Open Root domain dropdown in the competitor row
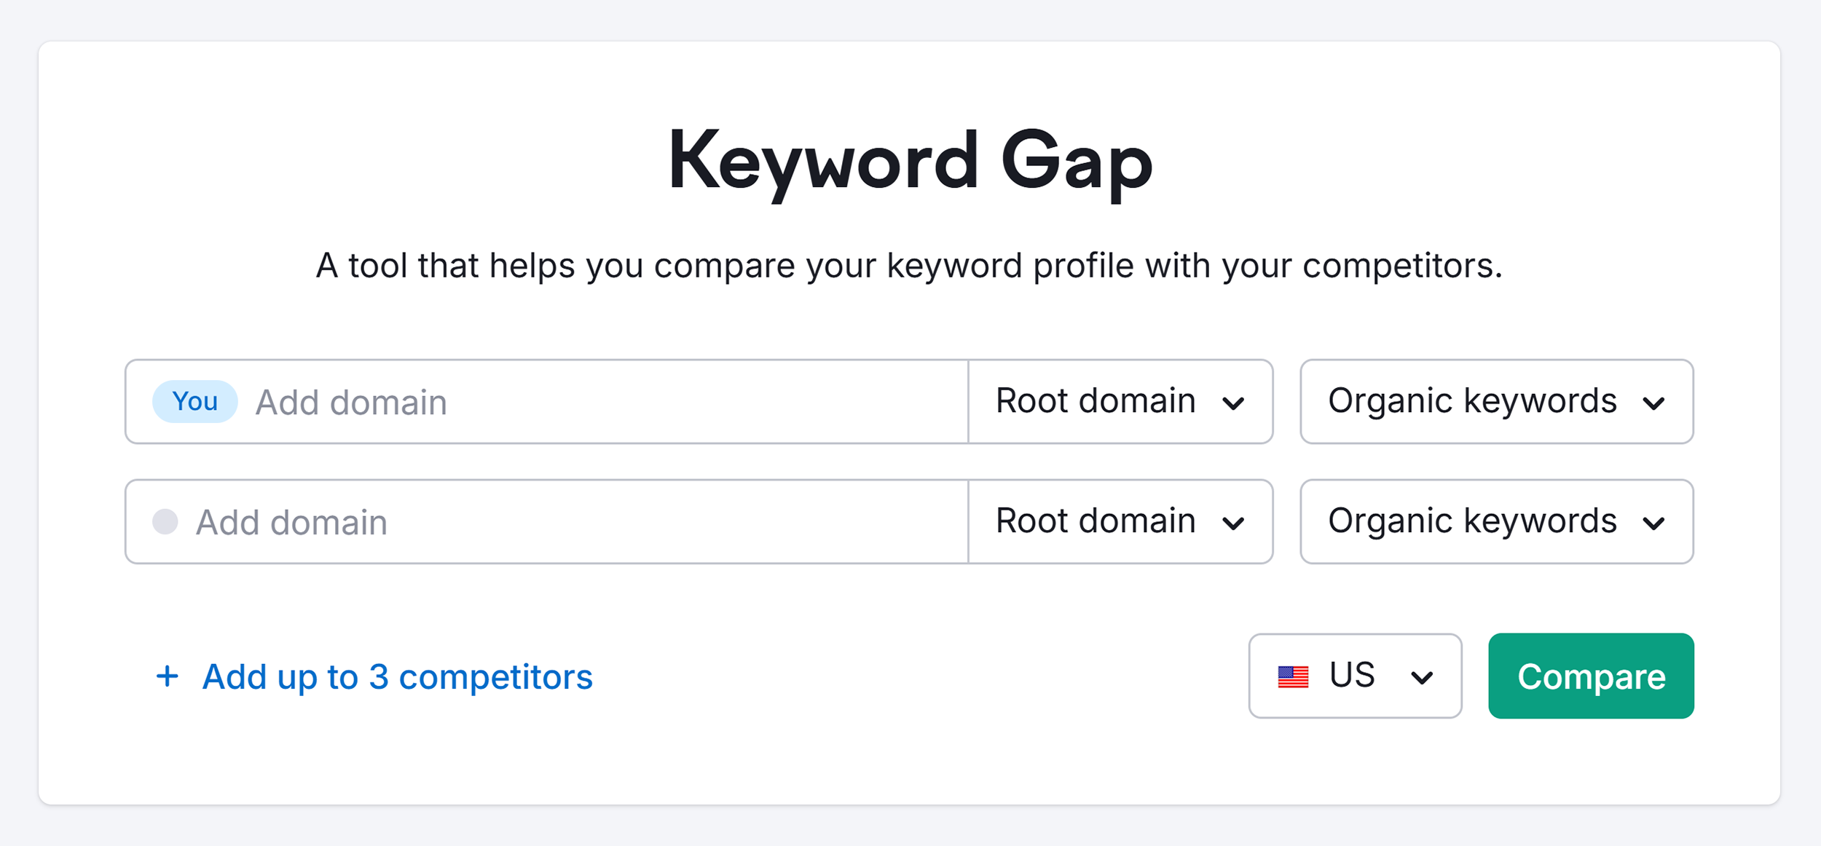 (x=1120, y=521)
